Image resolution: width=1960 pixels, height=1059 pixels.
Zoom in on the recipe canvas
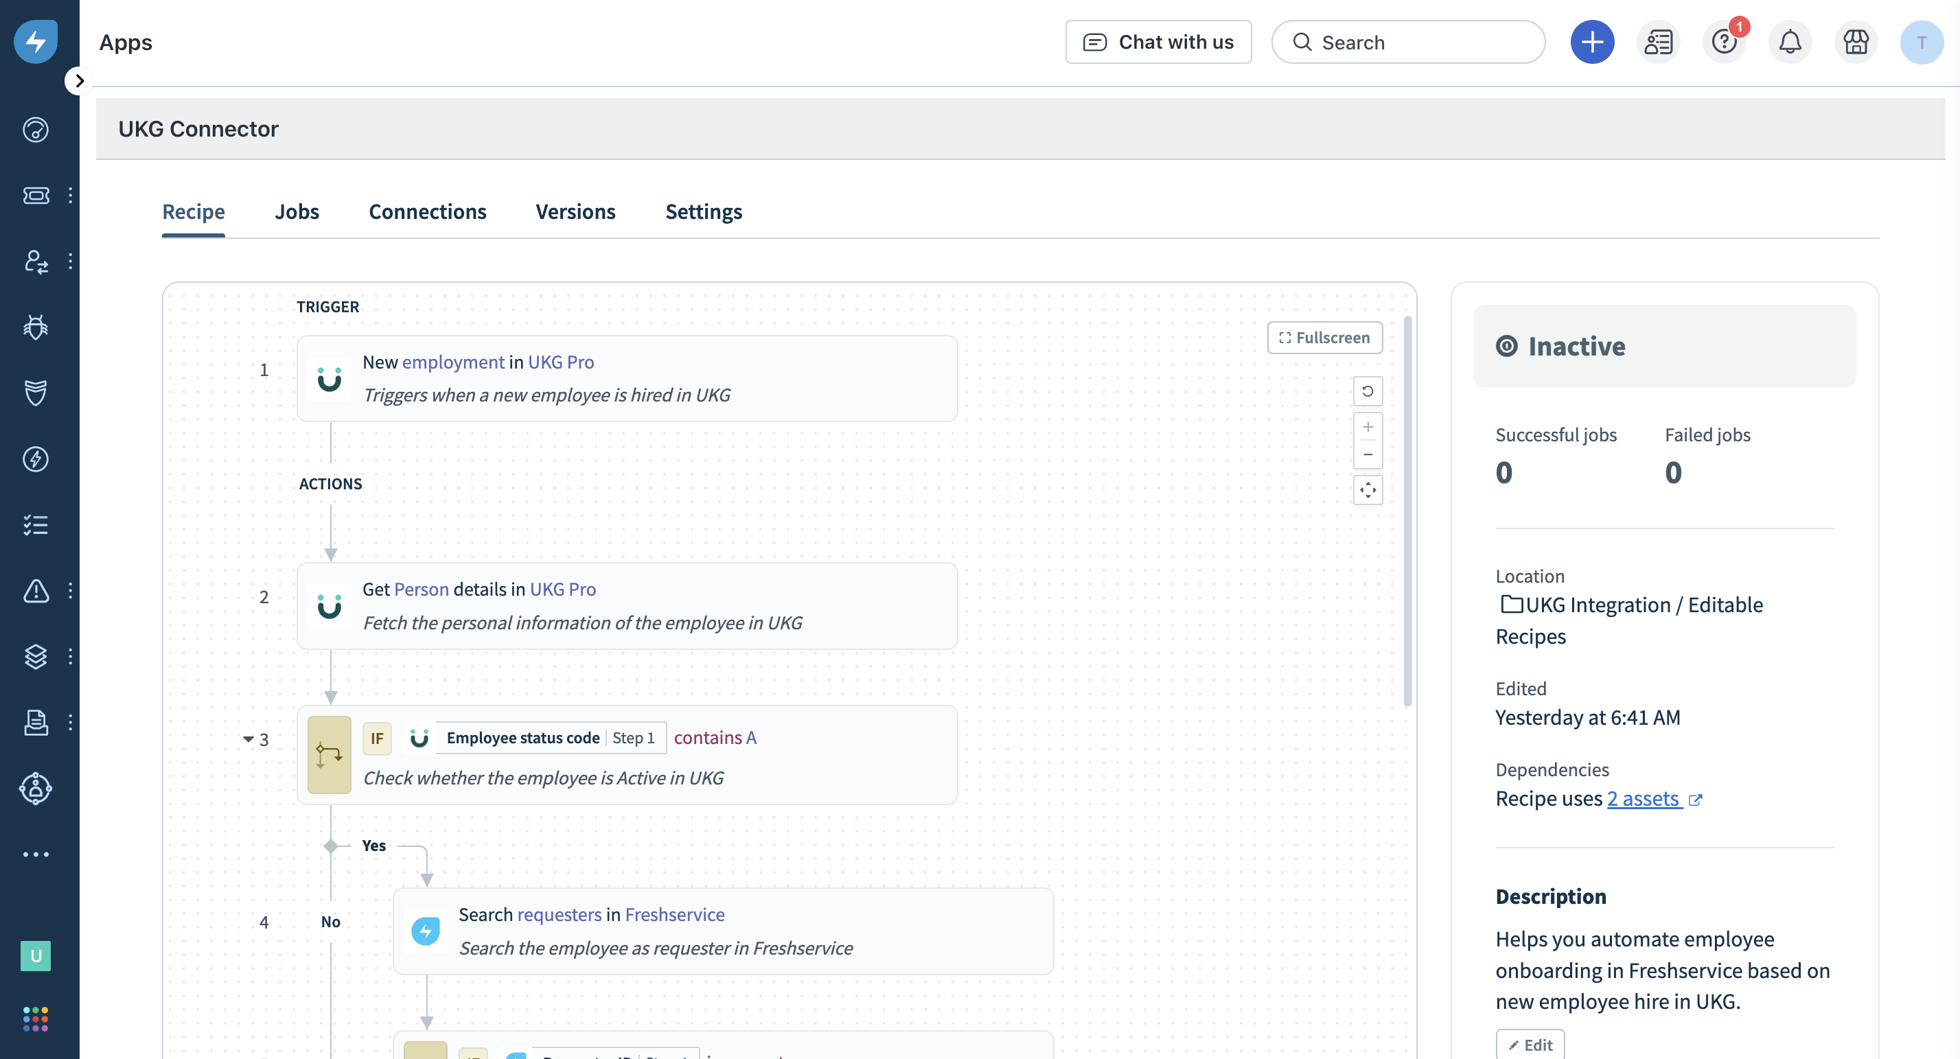(1368, 427)
